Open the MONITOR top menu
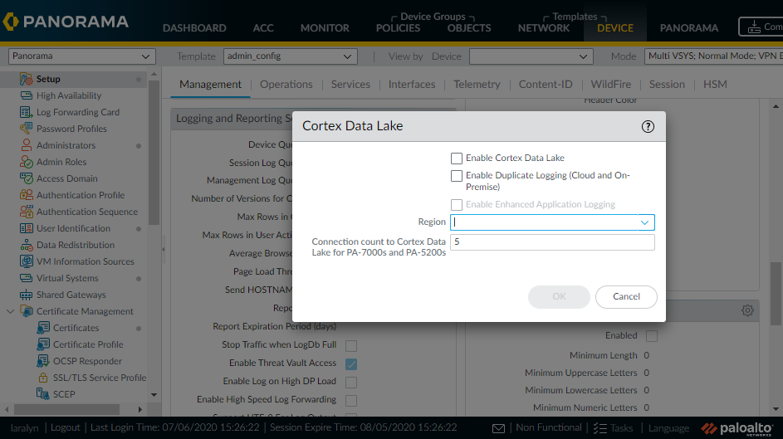783x439 pixels. (325, 27)
